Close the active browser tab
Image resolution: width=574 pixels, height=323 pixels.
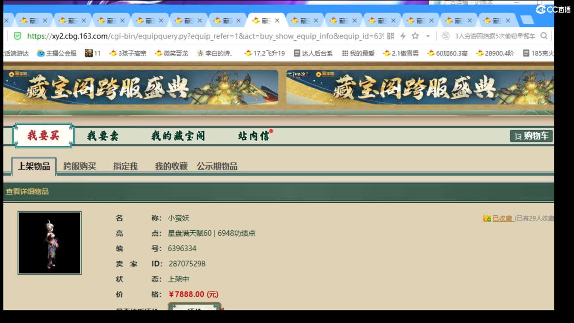[x=277, y=21]
